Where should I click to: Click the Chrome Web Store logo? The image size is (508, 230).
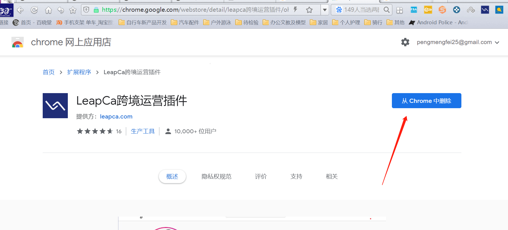pos(18,42)
